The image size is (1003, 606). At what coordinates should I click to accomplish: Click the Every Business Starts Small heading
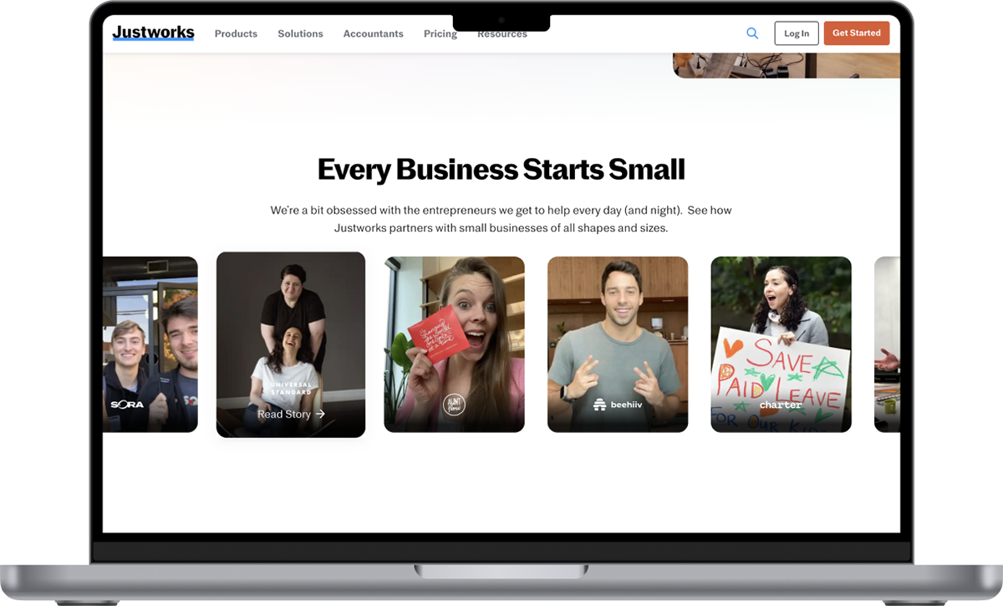[x=501, y=170]
